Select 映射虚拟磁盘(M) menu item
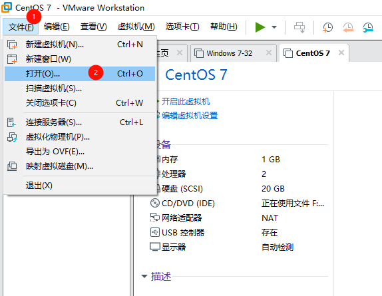382x296 pixels. click(x=80, y=166)
